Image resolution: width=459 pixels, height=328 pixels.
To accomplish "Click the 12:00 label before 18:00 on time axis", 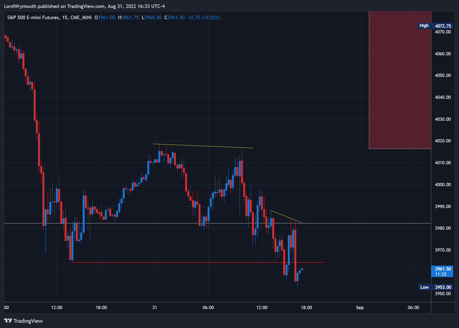I will [x=57, y=307].
